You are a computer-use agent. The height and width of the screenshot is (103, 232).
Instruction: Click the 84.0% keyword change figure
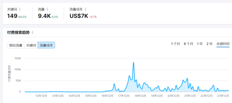pos(22,17)
